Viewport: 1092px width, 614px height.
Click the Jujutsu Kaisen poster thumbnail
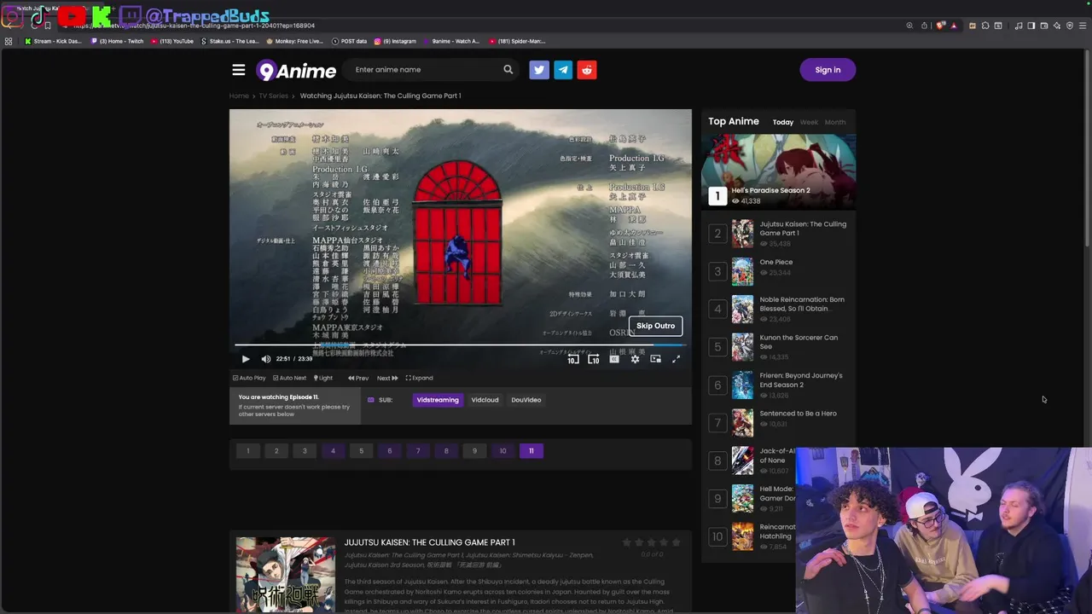(286, 575)
